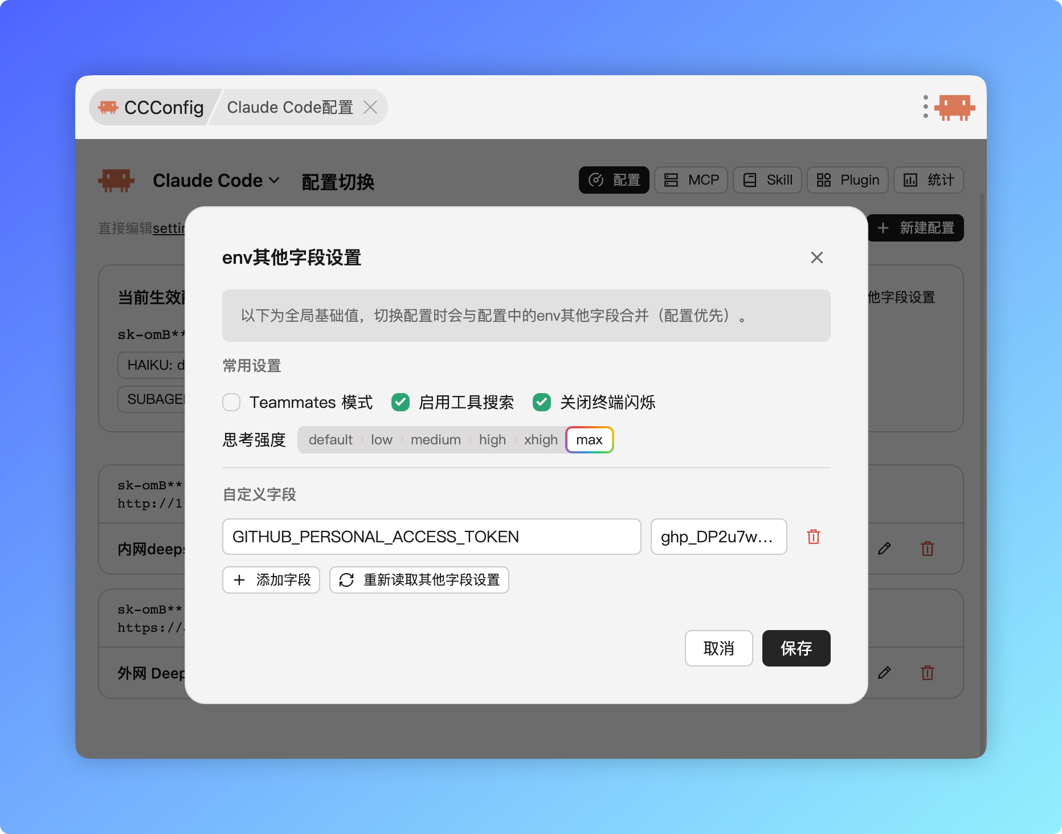The image size is (1062, 834).
Task: Select low thinking intensity
Action: (382, 440)
